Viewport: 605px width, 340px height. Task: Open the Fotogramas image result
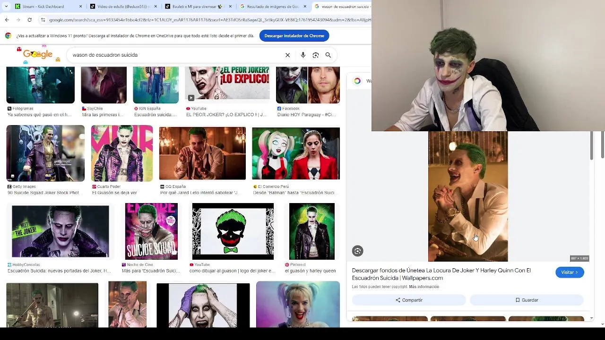point(40,85)
